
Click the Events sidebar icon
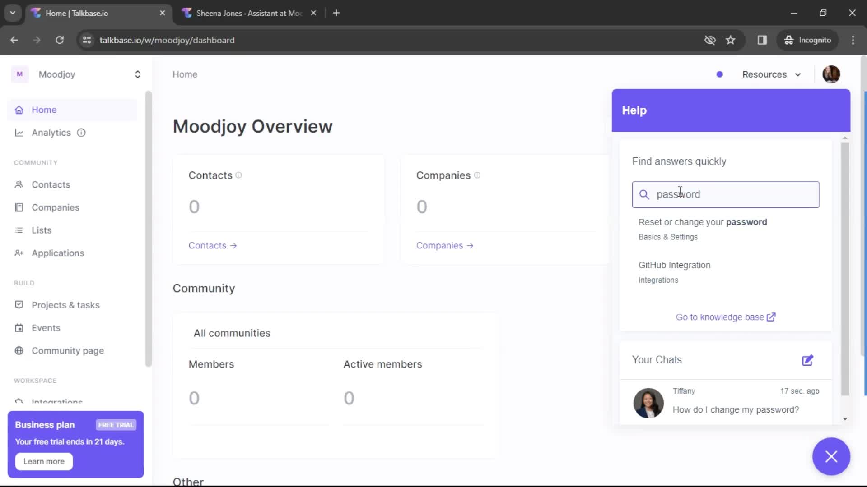click(x=18, y=328)
